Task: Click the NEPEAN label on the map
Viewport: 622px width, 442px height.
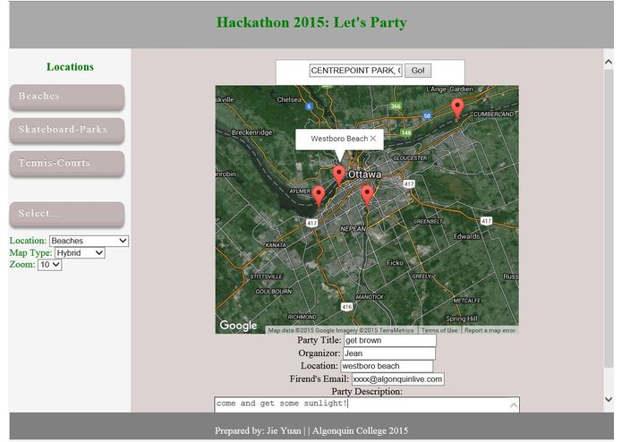Action: pos(353,229)
